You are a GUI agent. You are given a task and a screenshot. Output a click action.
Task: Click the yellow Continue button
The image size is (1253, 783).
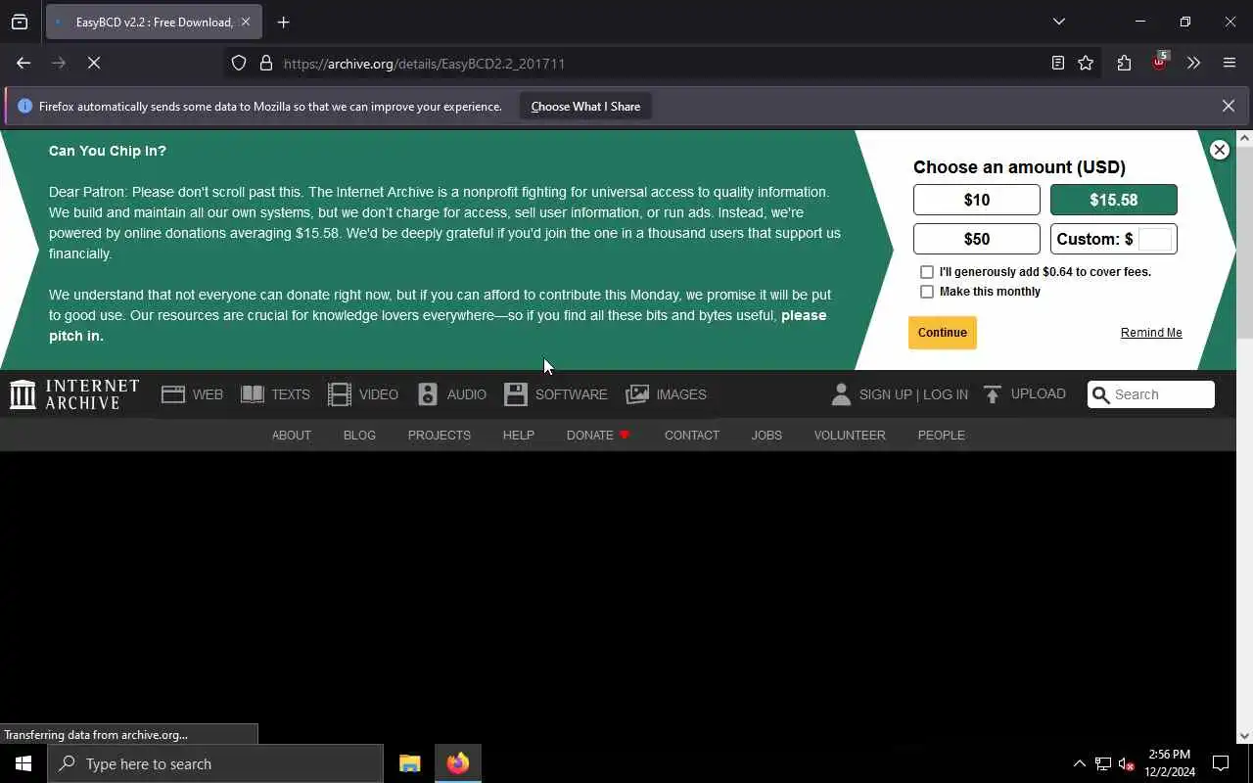[x=943, y=333]
